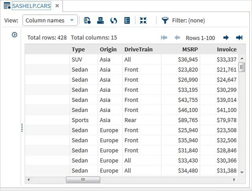The image size is (252, 191).
Task: Click the MSRP column header
Action: 190,50
